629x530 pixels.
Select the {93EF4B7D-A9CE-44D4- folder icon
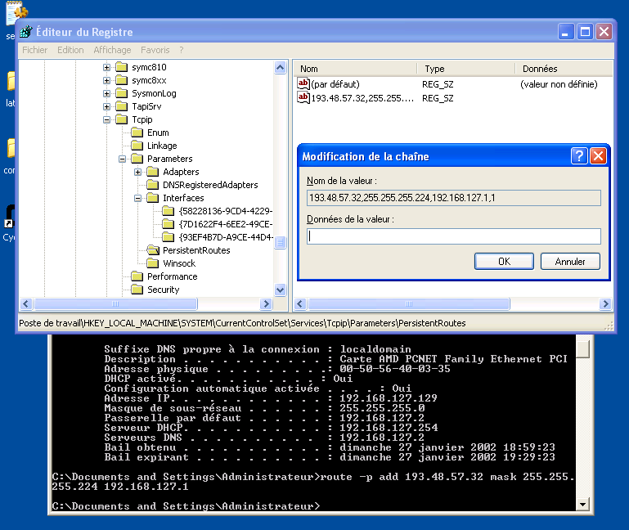[x=168, y=237]
